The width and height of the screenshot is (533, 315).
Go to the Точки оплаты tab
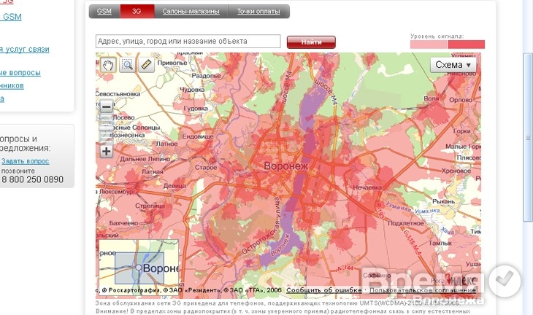tap(258, 12)
